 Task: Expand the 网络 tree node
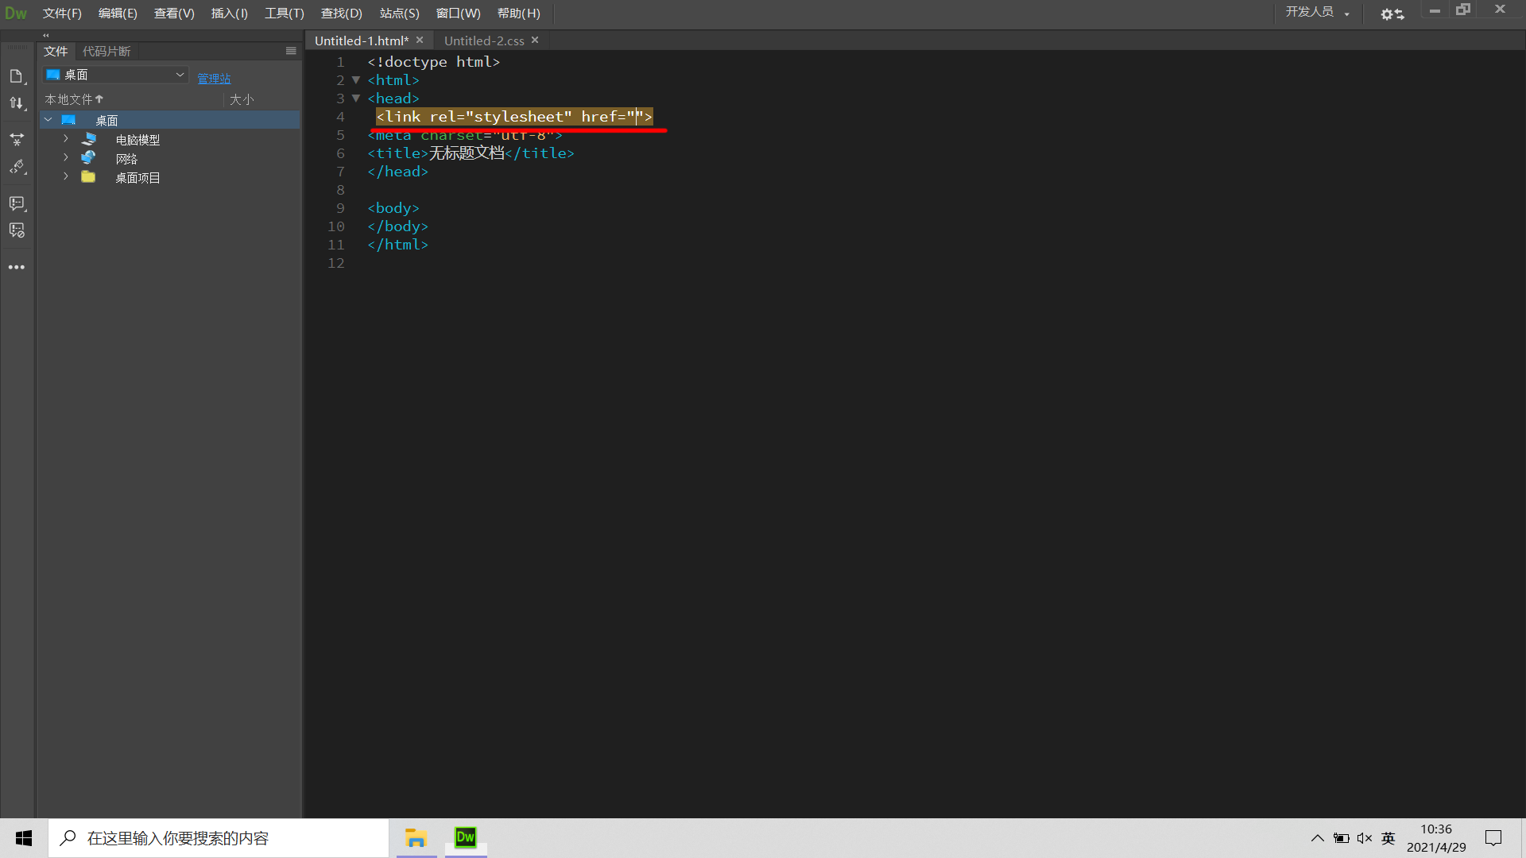(x=66, y=158)
